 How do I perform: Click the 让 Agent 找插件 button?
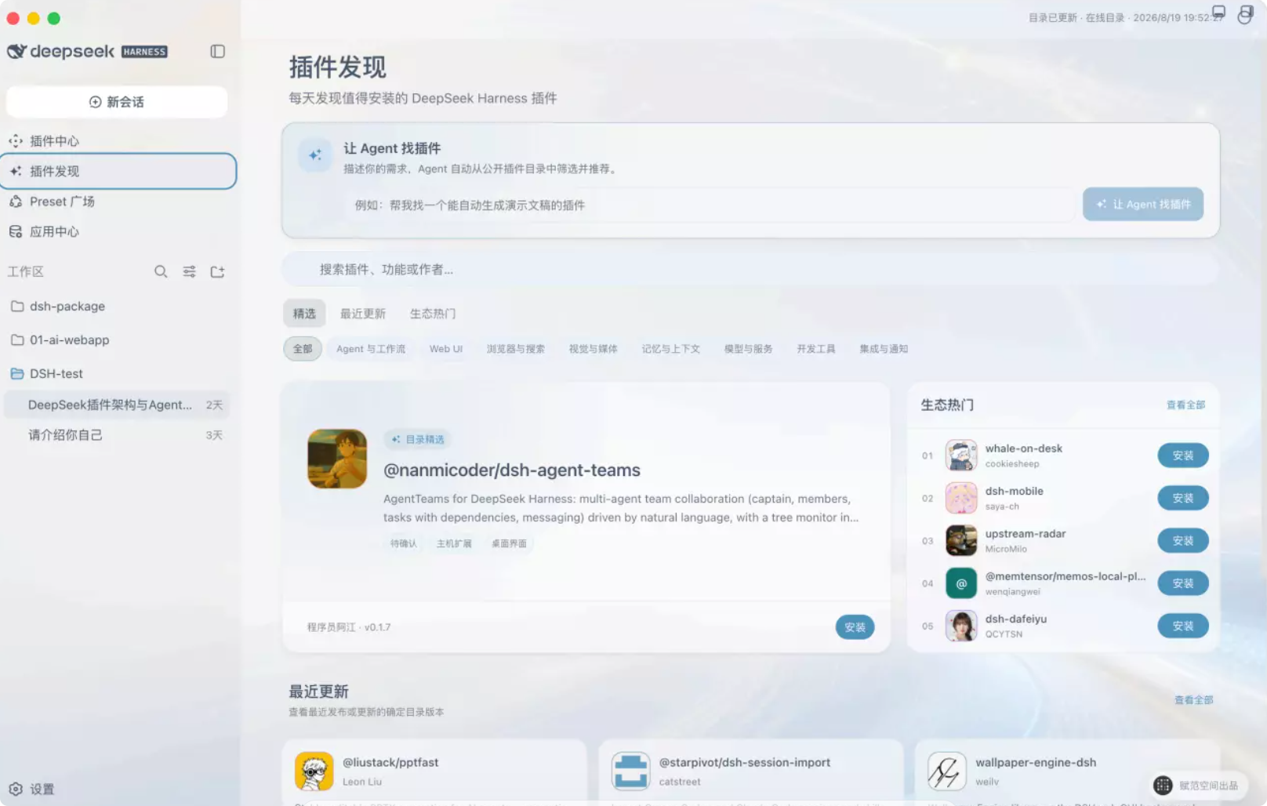pos(1143,204)
